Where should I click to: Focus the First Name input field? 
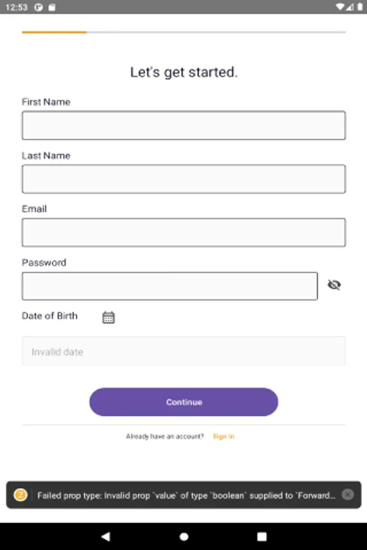tap(183, 125)
